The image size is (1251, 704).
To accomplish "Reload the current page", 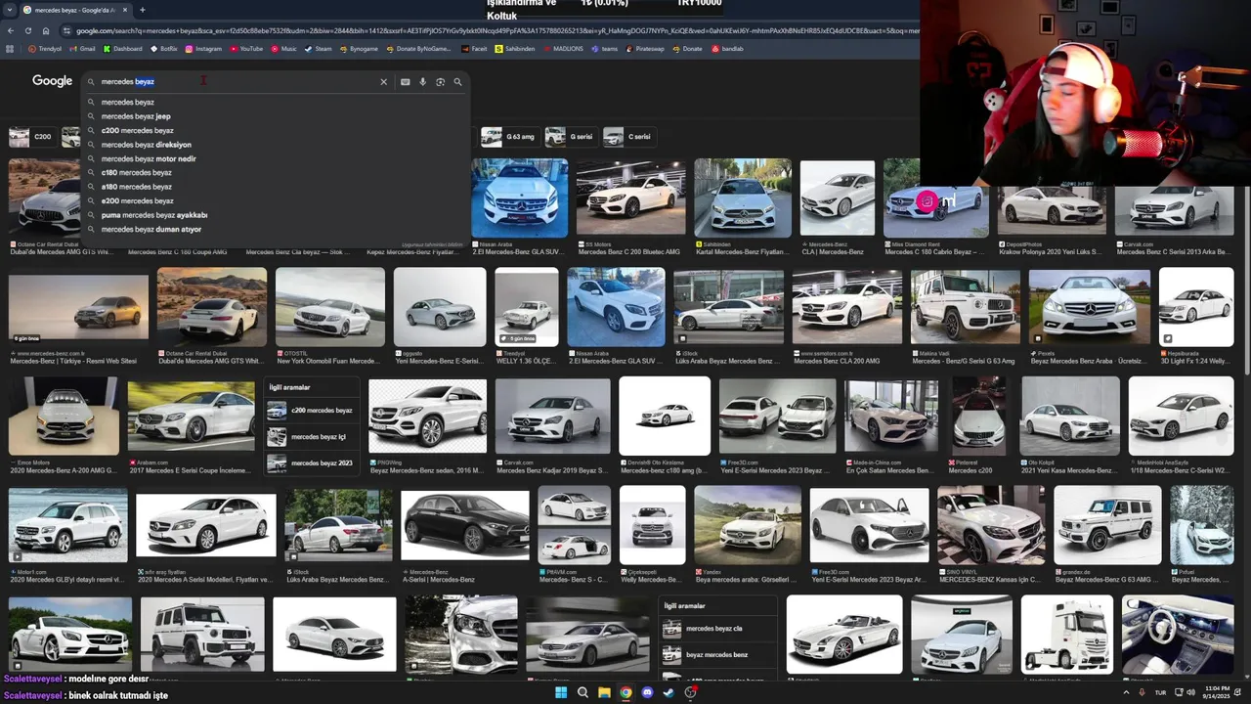I will (x=28, y=30).
